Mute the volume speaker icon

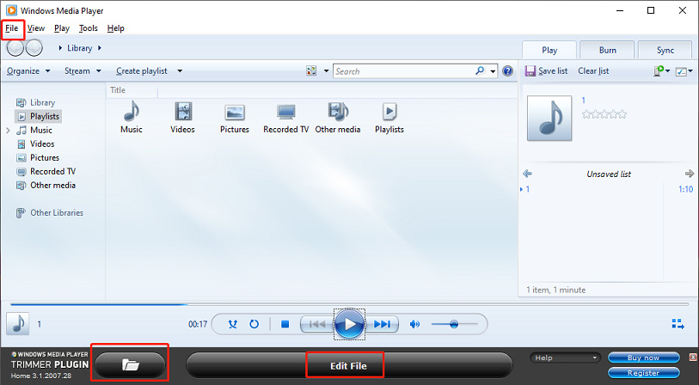tap(414, 324)
